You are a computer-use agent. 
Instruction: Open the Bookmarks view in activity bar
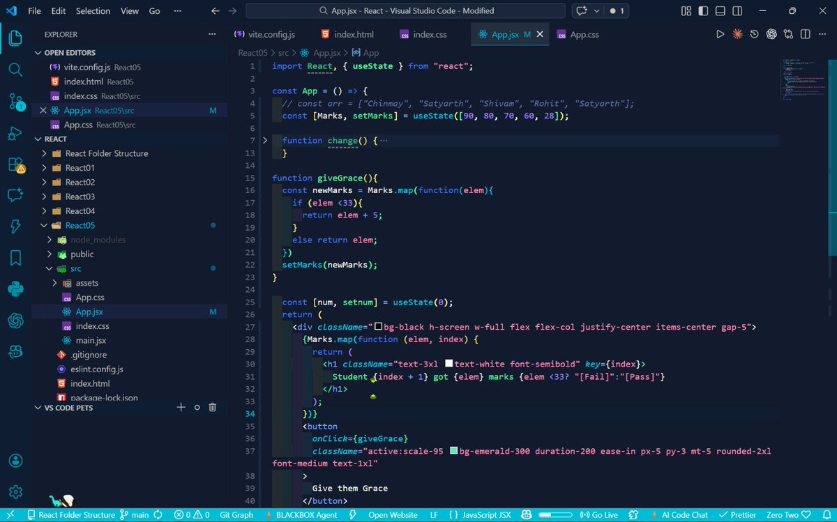coord(15,258)
